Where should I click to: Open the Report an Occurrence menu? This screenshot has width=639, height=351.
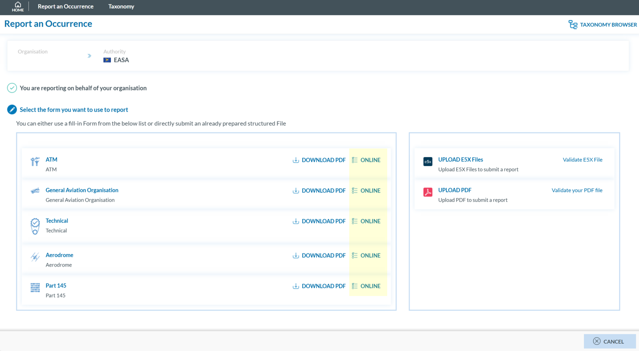click(65, 6)
